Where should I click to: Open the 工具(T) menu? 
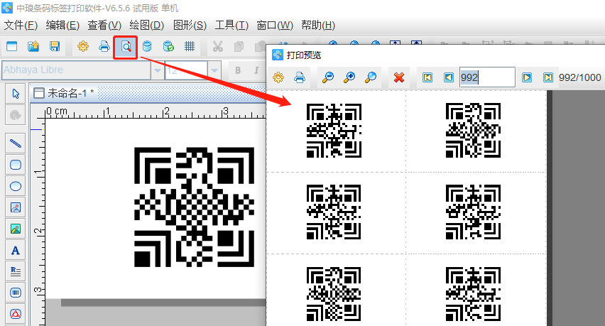pyautogui.click(x=231, y=26)
